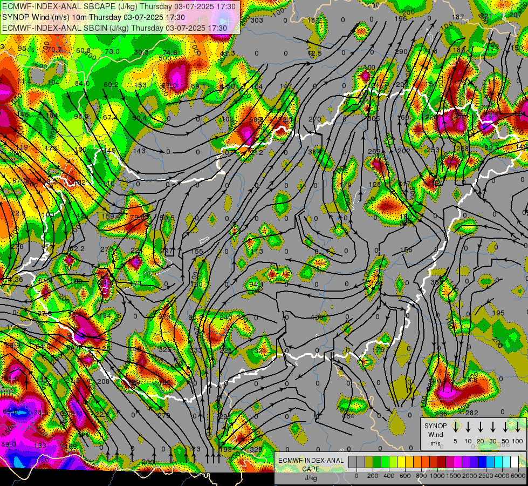Click the 400 tick label on CAPE scale
528x486 pixels.
point(389,476)
